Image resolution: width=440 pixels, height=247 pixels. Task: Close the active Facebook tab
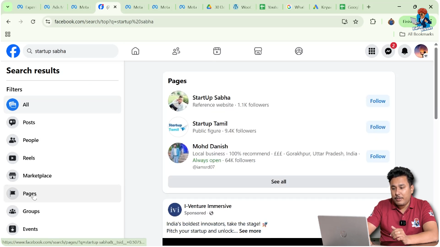pyautogui.click(x=115, y=7)
